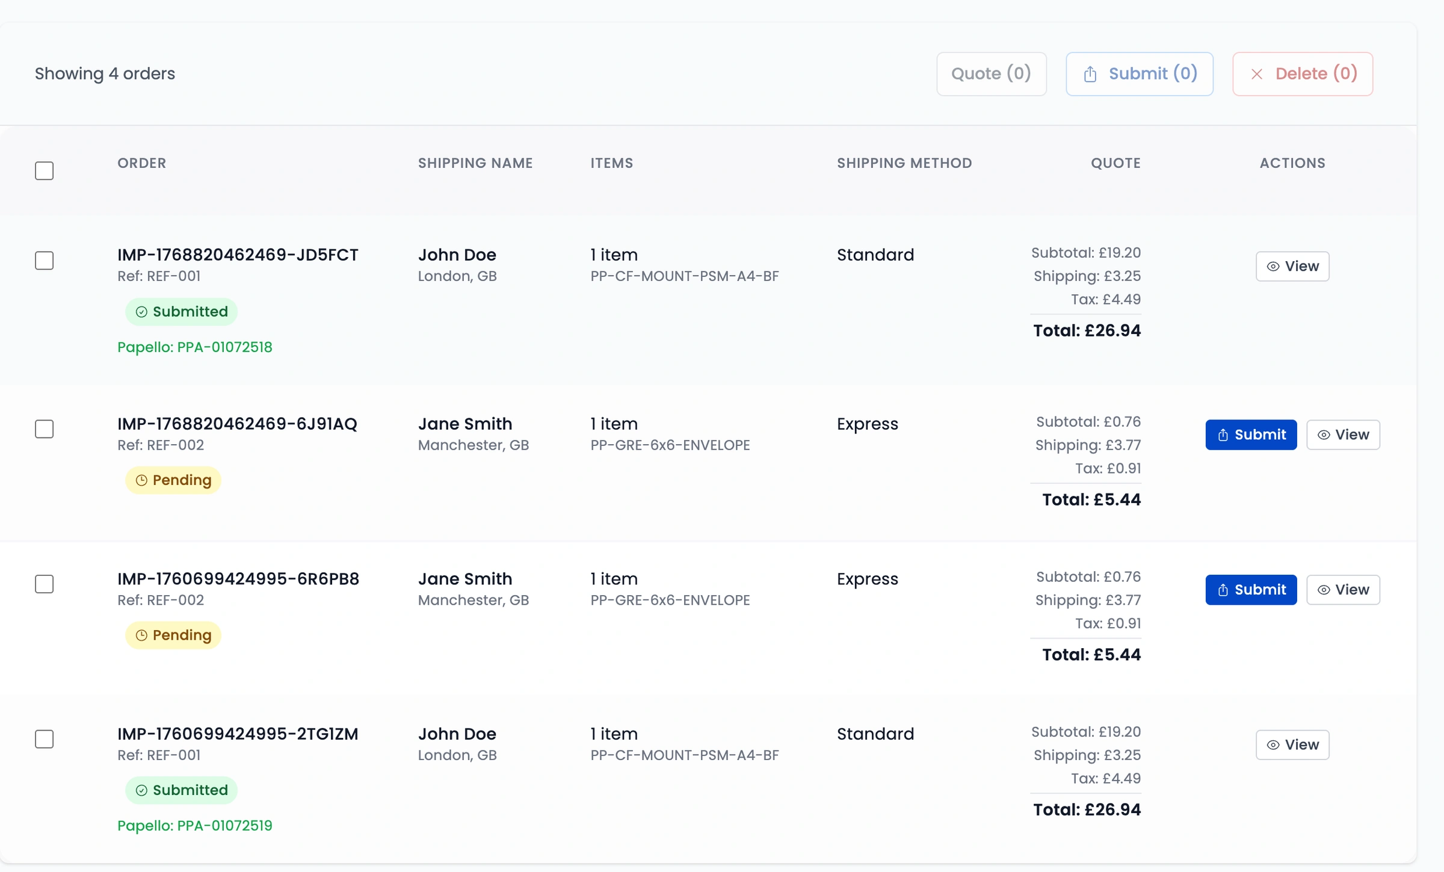Submit order IMP-1768820462469-6J91AQ
This screenshot has height=872, width=1444.
click(1251, 434)
